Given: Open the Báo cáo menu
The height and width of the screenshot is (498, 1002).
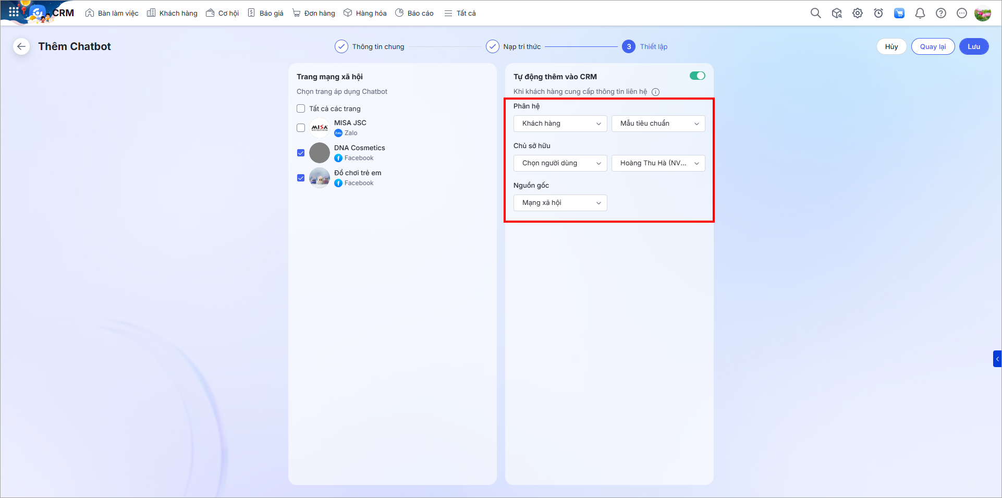Looking at the screenshot, I should [414, 13].
